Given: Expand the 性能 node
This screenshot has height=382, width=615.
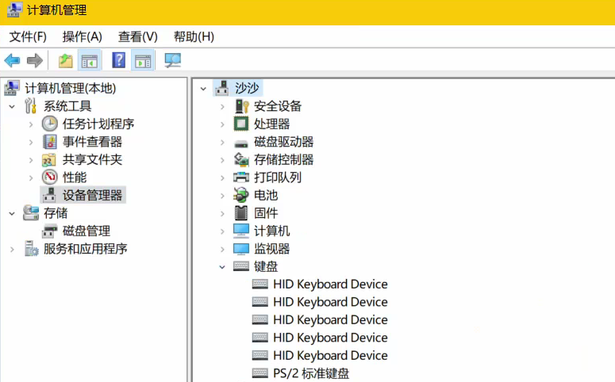Looking at the screenshot, I should [31, 178].
